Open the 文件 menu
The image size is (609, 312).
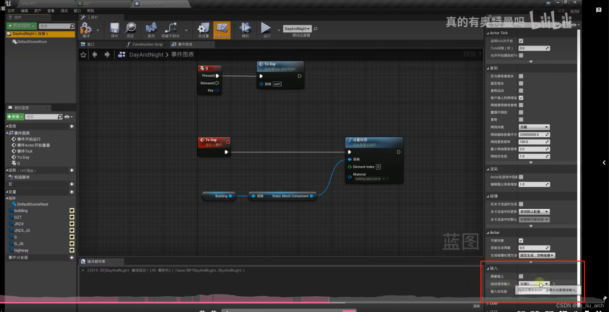11,11
